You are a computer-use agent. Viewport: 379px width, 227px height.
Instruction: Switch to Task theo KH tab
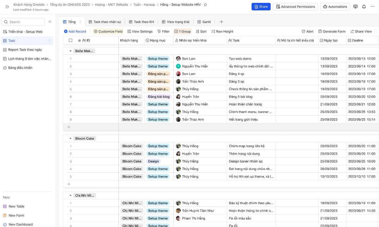[141, 22]
